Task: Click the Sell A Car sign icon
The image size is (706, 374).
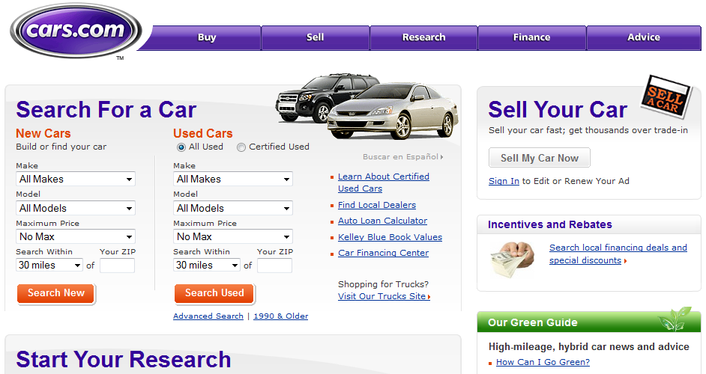Action: point(666,96)
